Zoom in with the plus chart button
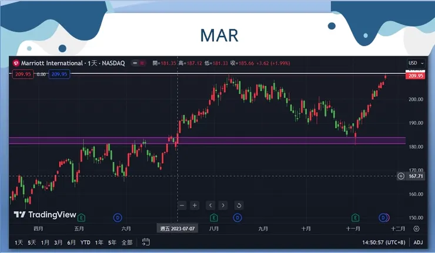The image size is (435, 253). coord(195,205)
